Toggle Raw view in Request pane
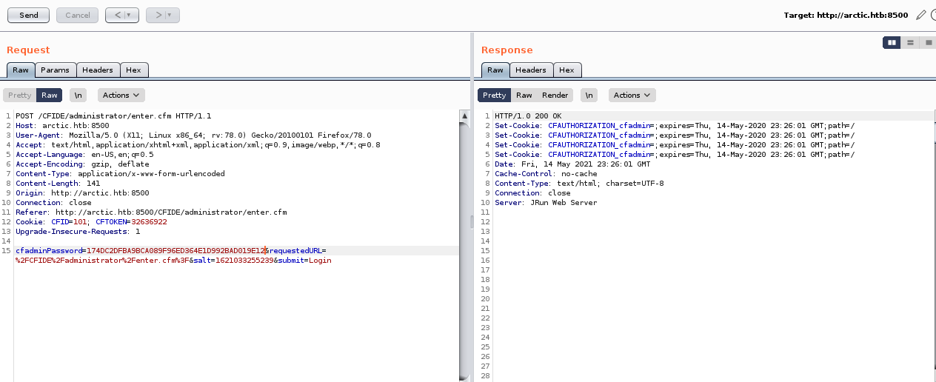 [x=50, y=95]
